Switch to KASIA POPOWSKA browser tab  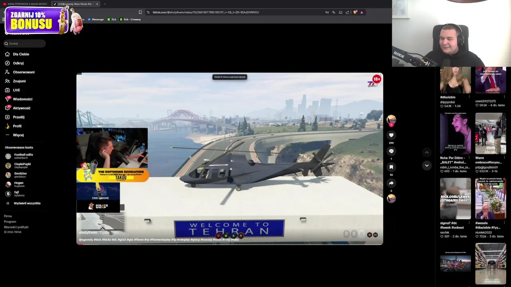coord(26,4)
